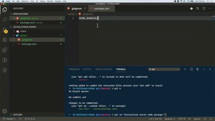Open notifications bell in status bar
Screen dimensions: 215x121
(211, 119)
